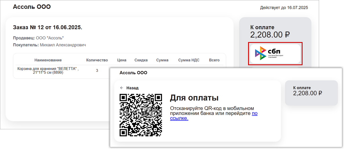Click the 'Цена' column header

(x=122, y=60)
